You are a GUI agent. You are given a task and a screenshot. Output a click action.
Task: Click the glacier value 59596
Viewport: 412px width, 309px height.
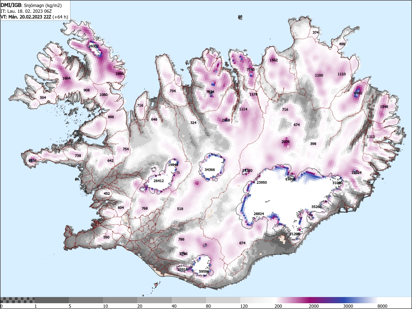[204, 272]
